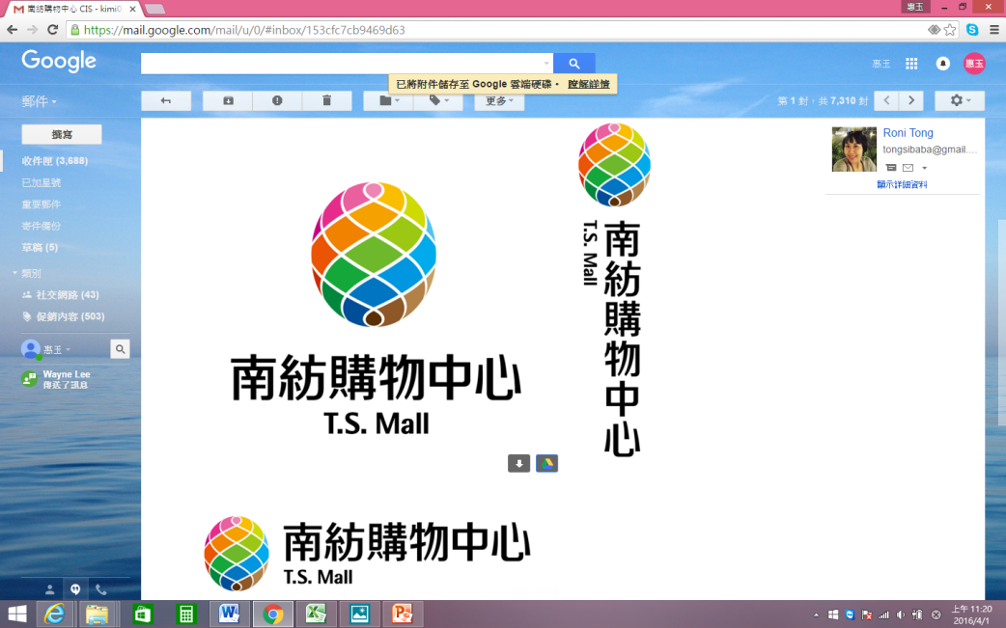Viewport: 1006px width, 628px height.
Task: Open 社交網路 (43) category
Action: tap(68, 295)
